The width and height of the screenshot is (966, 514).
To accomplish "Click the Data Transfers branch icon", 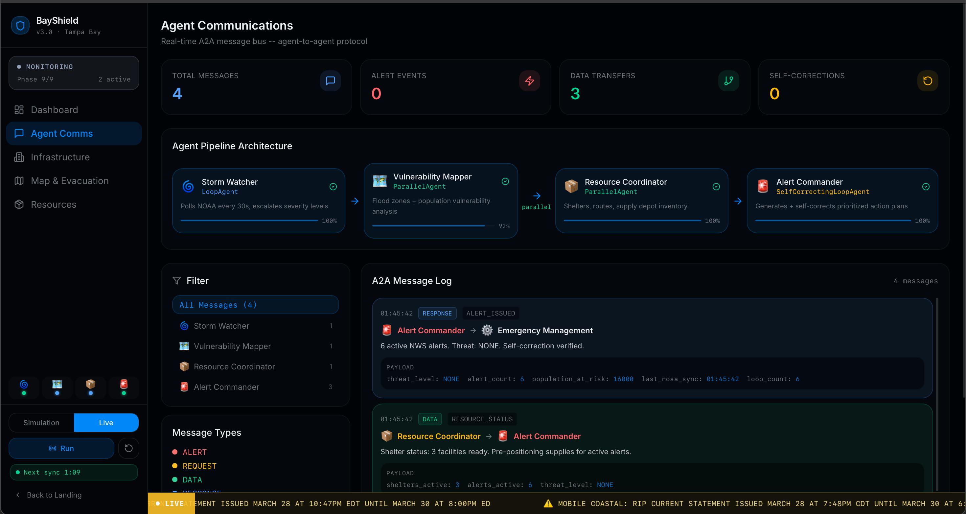I will [728, 81].
